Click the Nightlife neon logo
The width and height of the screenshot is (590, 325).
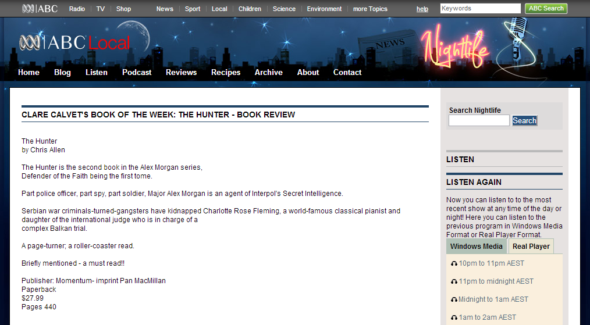tap(454, 47)
